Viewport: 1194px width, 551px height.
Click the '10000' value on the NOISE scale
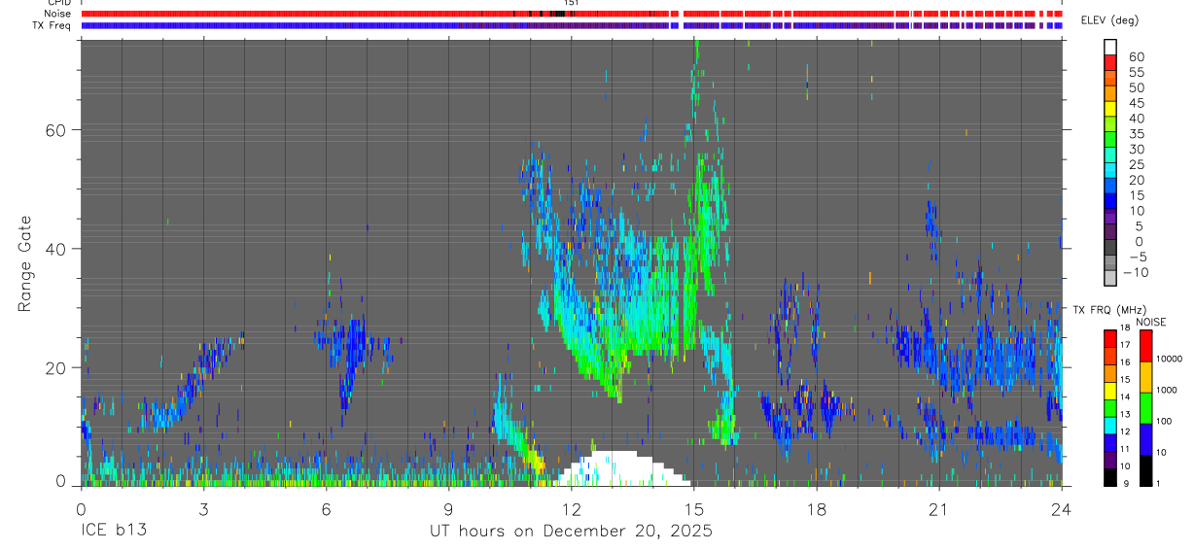(x=1169, y=360)
